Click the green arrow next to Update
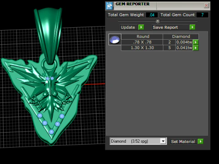 click(x=141, y=27)
